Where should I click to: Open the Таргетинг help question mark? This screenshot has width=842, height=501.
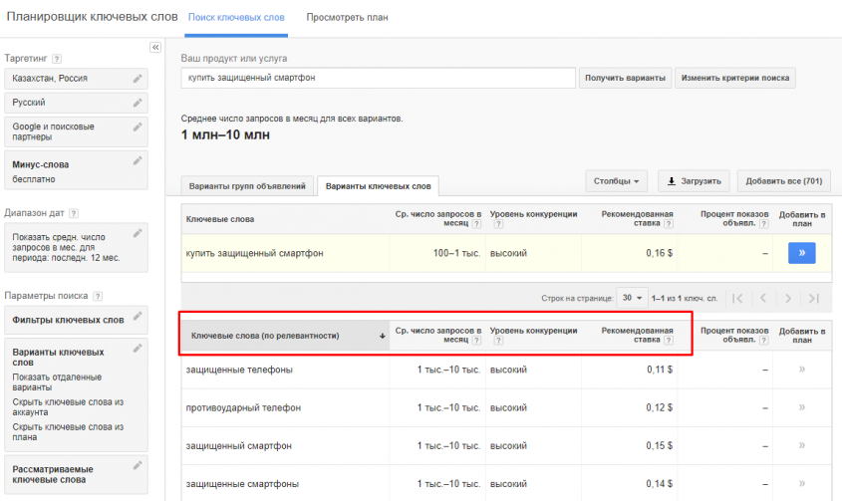[57, 59]
